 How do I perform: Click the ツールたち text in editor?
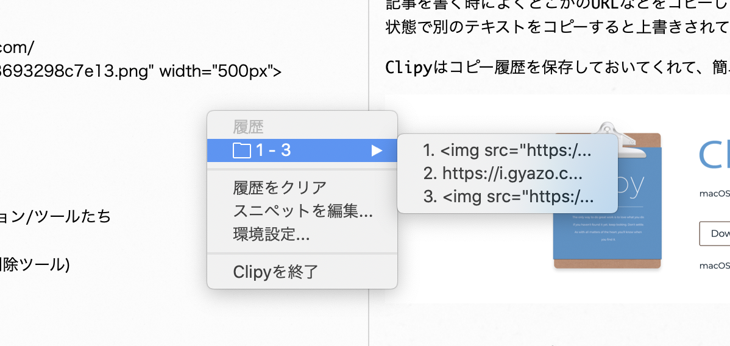(x=72, y=216)
